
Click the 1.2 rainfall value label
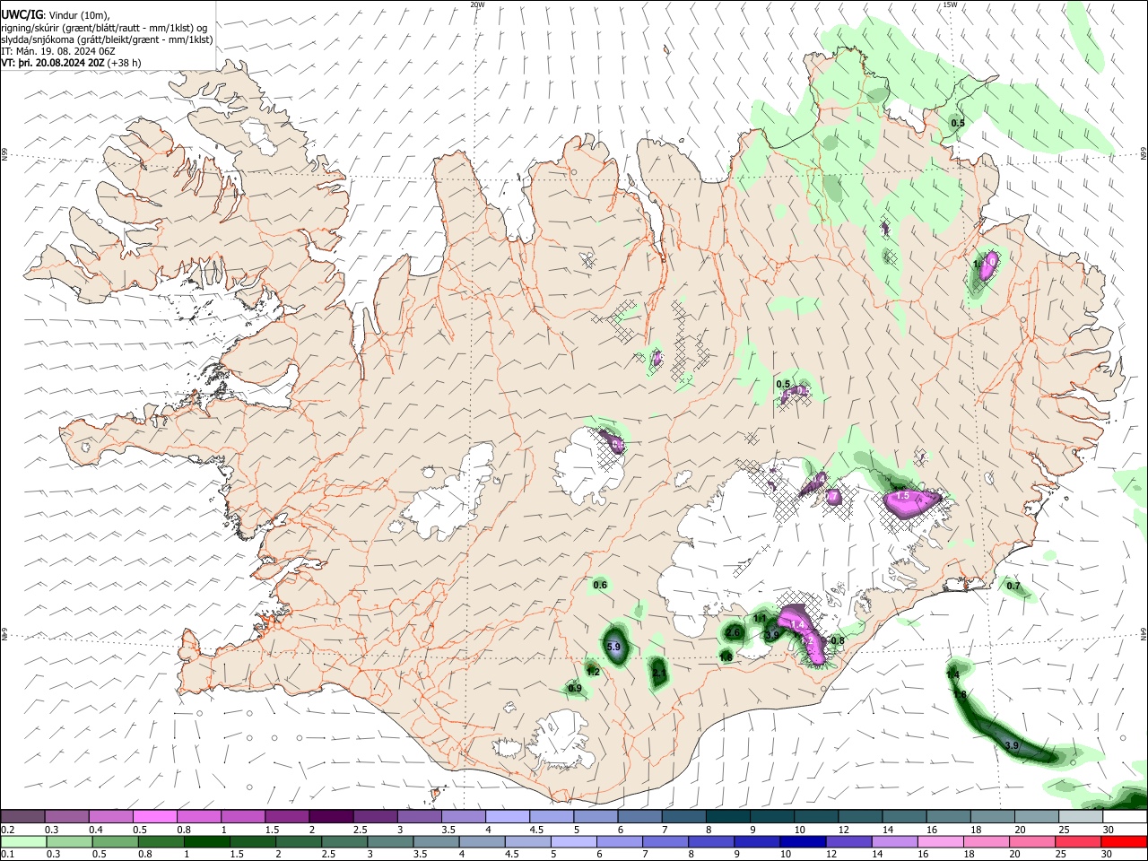[x=593, y=672]
